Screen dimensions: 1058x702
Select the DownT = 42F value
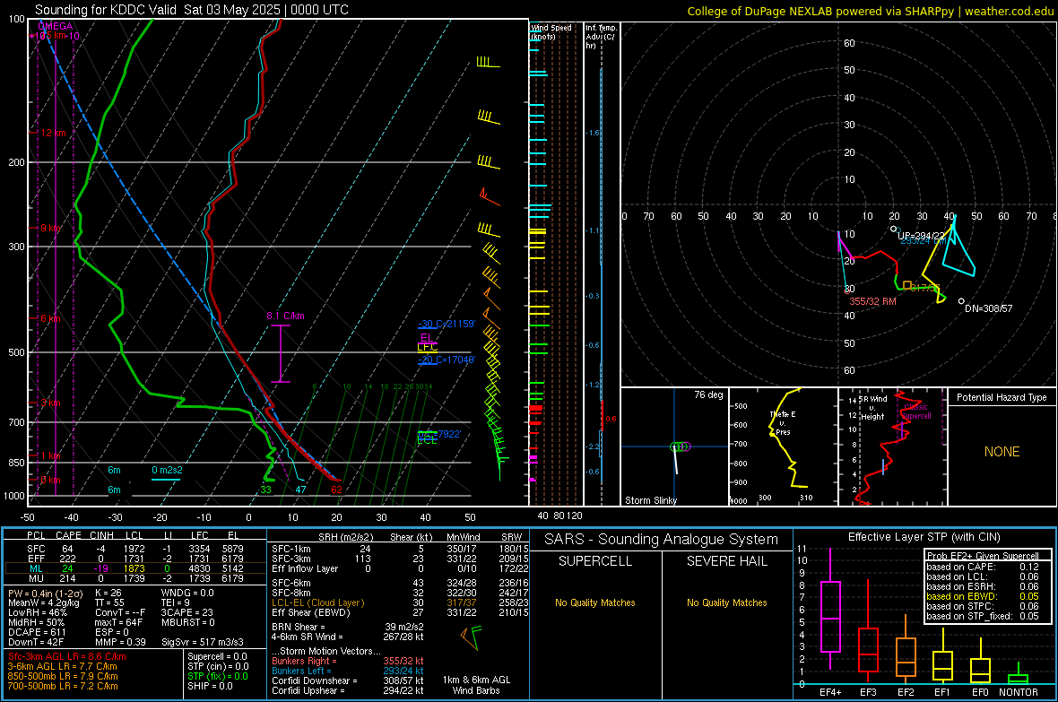36,642
